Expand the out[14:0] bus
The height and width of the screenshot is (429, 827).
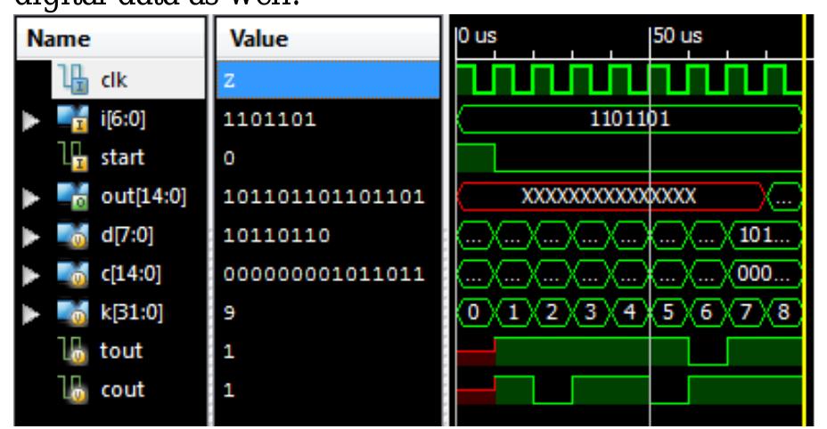(31, 198)
